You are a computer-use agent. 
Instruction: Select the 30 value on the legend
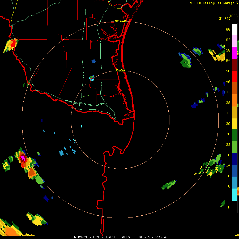pyautogui.click(x=228, y=123)
